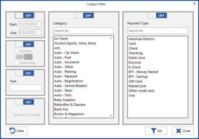
Task: Switch the AND/OR toggle
Action: pos(24,57)
